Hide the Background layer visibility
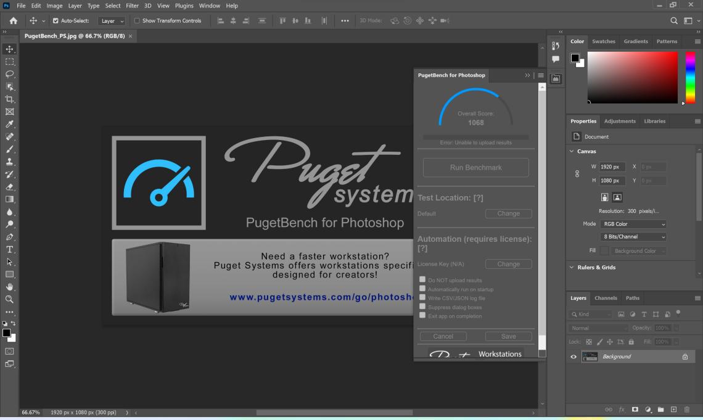The height and width of the screenshot is (420, 703). pos(573,357)
